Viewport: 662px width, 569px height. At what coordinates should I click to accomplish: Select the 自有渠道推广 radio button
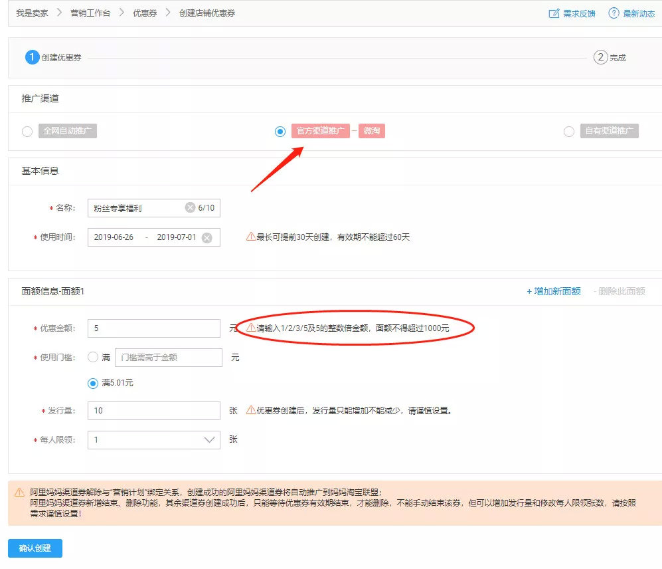tap(569, 131)
